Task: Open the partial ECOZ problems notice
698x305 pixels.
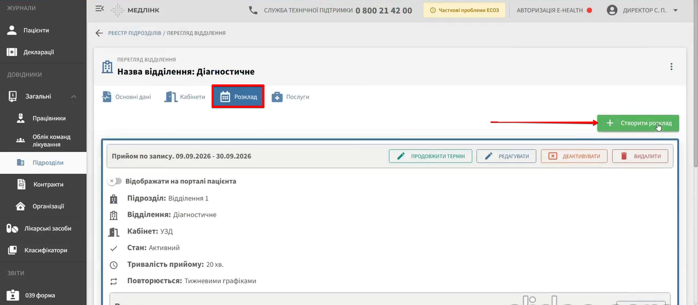Action: 465,10
